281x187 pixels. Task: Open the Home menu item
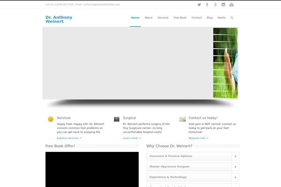click(x=135, y=18)
